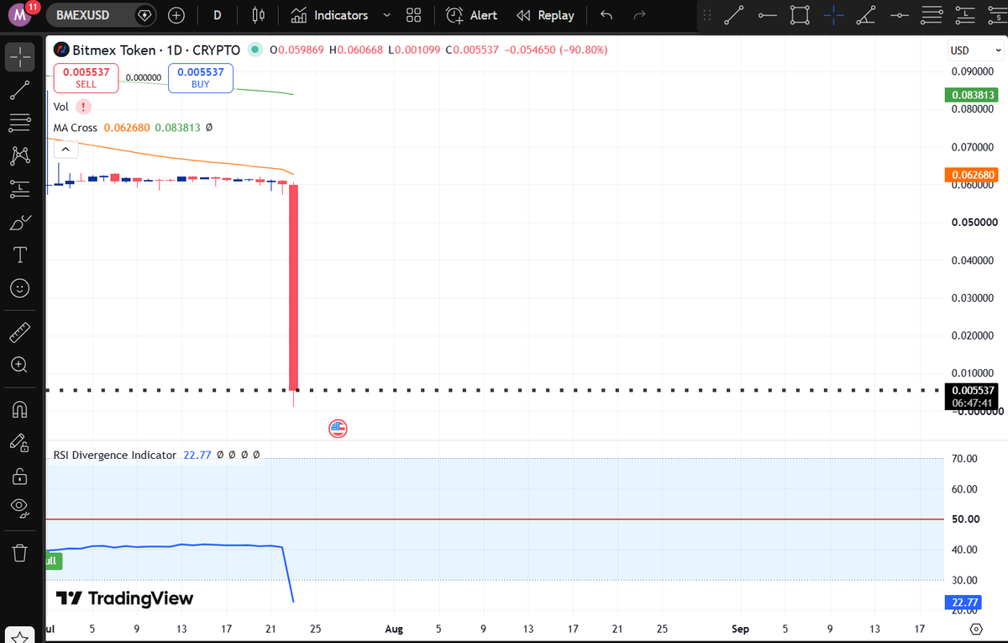Image resolution: width=1008 pixels, height=643 pixels.
Task: Select the brush drawing tool
Action: coord(20,223)
